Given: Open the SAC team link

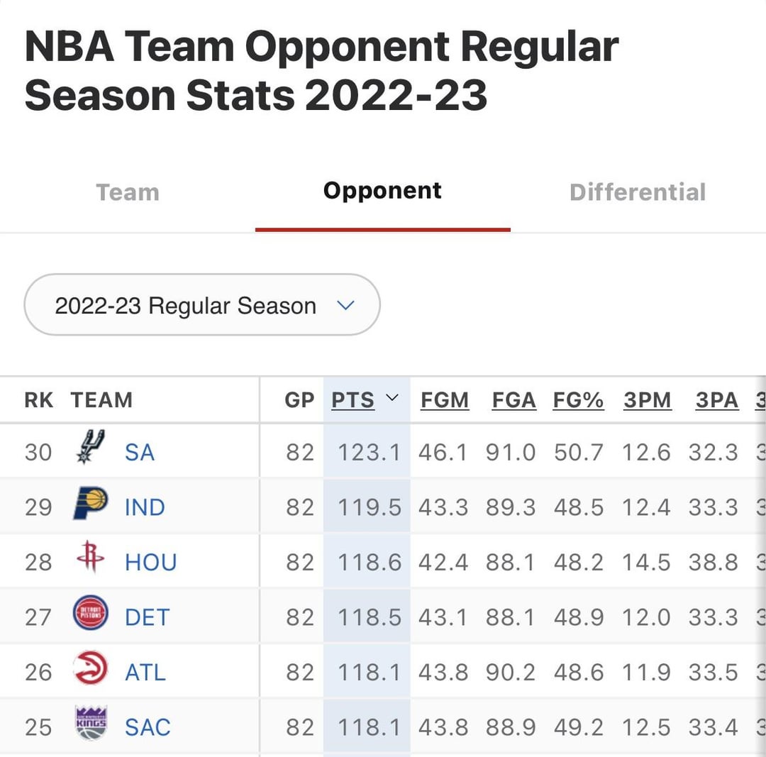Looking at the screenshot, I should tap(148, 727).
